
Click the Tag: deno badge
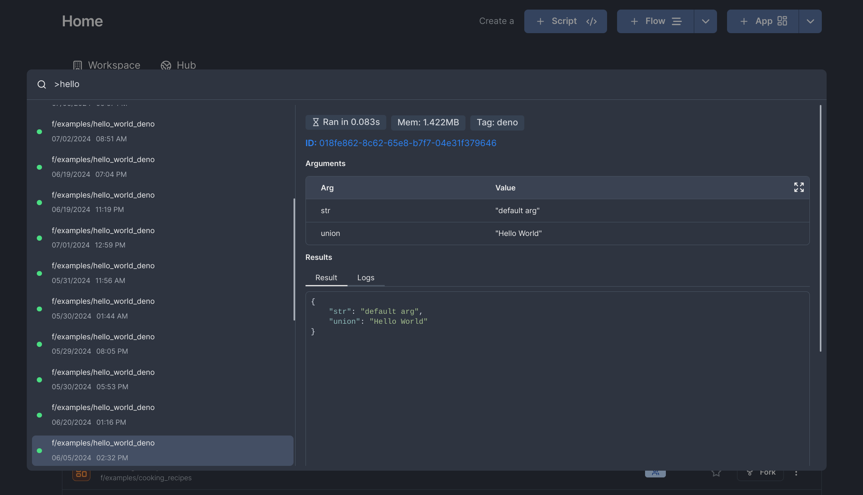tap(497, 122)
